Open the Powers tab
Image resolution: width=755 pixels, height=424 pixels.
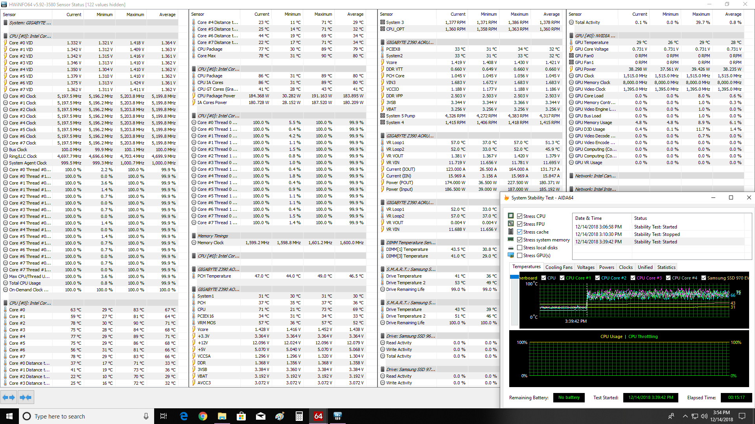point(606,267)
